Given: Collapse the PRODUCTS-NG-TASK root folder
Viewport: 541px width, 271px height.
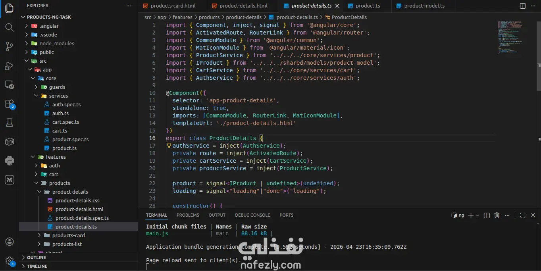Looking at the screenshot, I should (79, 17).
